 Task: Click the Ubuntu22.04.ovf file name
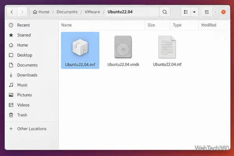[80, 65]
